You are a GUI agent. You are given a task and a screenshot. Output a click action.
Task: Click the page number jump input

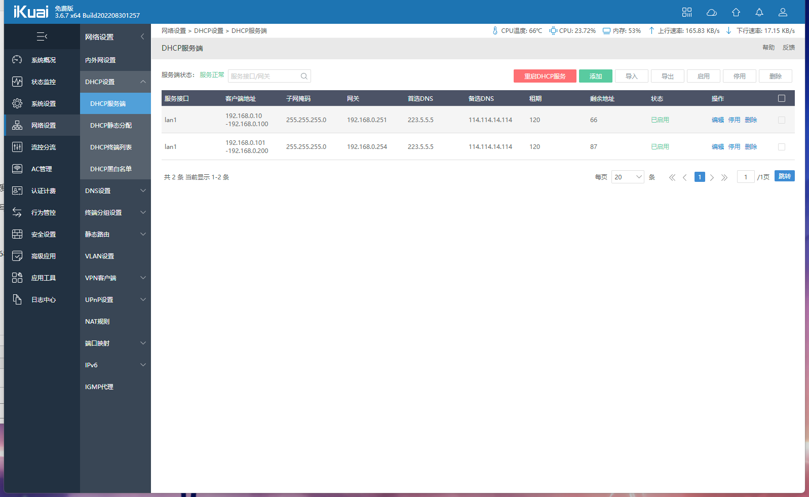[746, 177]
